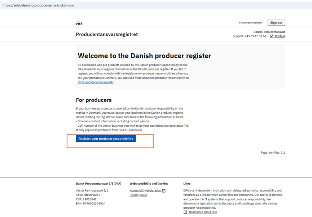Click the For producers heading
This screenshot has width=312, height=217.
(94, 100)
